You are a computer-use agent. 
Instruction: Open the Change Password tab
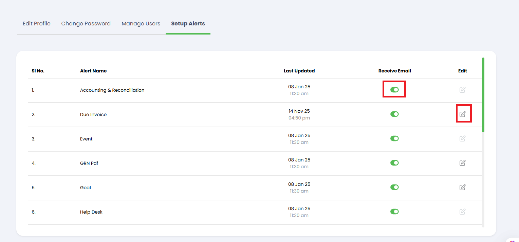tap(86, 24)
